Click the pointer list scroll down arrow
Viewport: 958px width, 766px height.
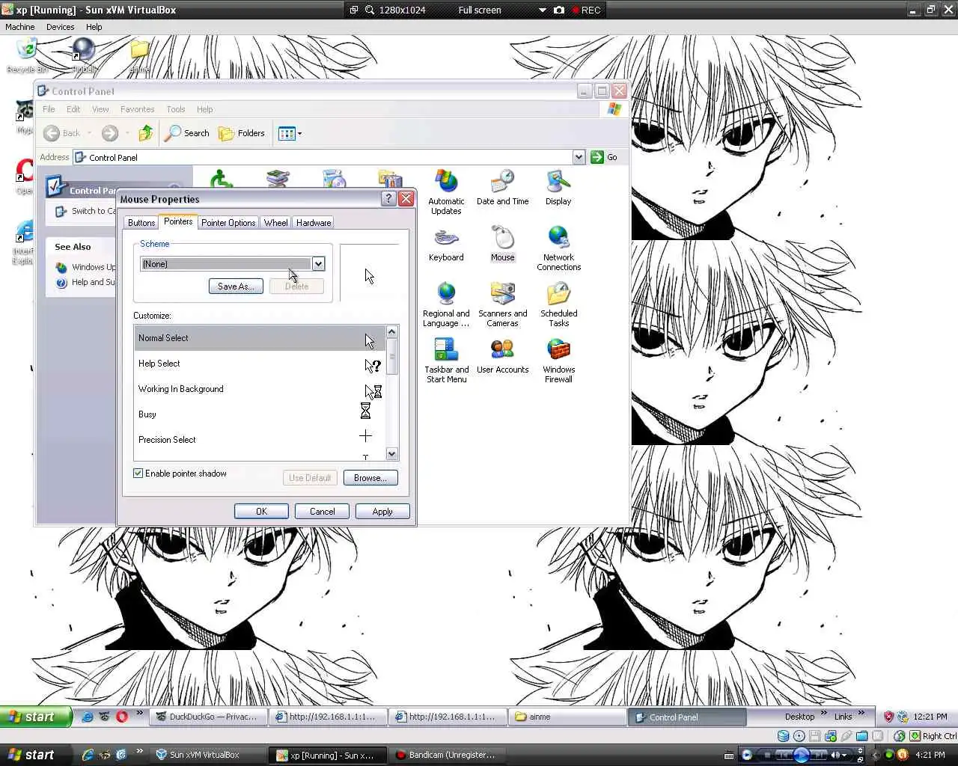tap(391, 454)
